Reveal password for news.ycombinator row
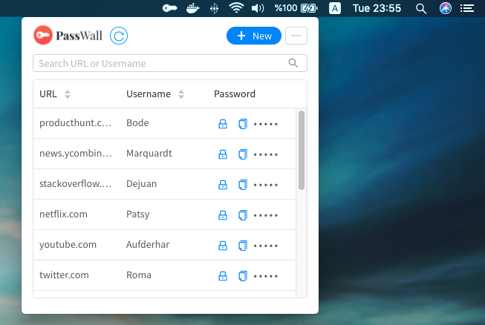The height and width of the screenshot is (325, 485). point(223,154)
